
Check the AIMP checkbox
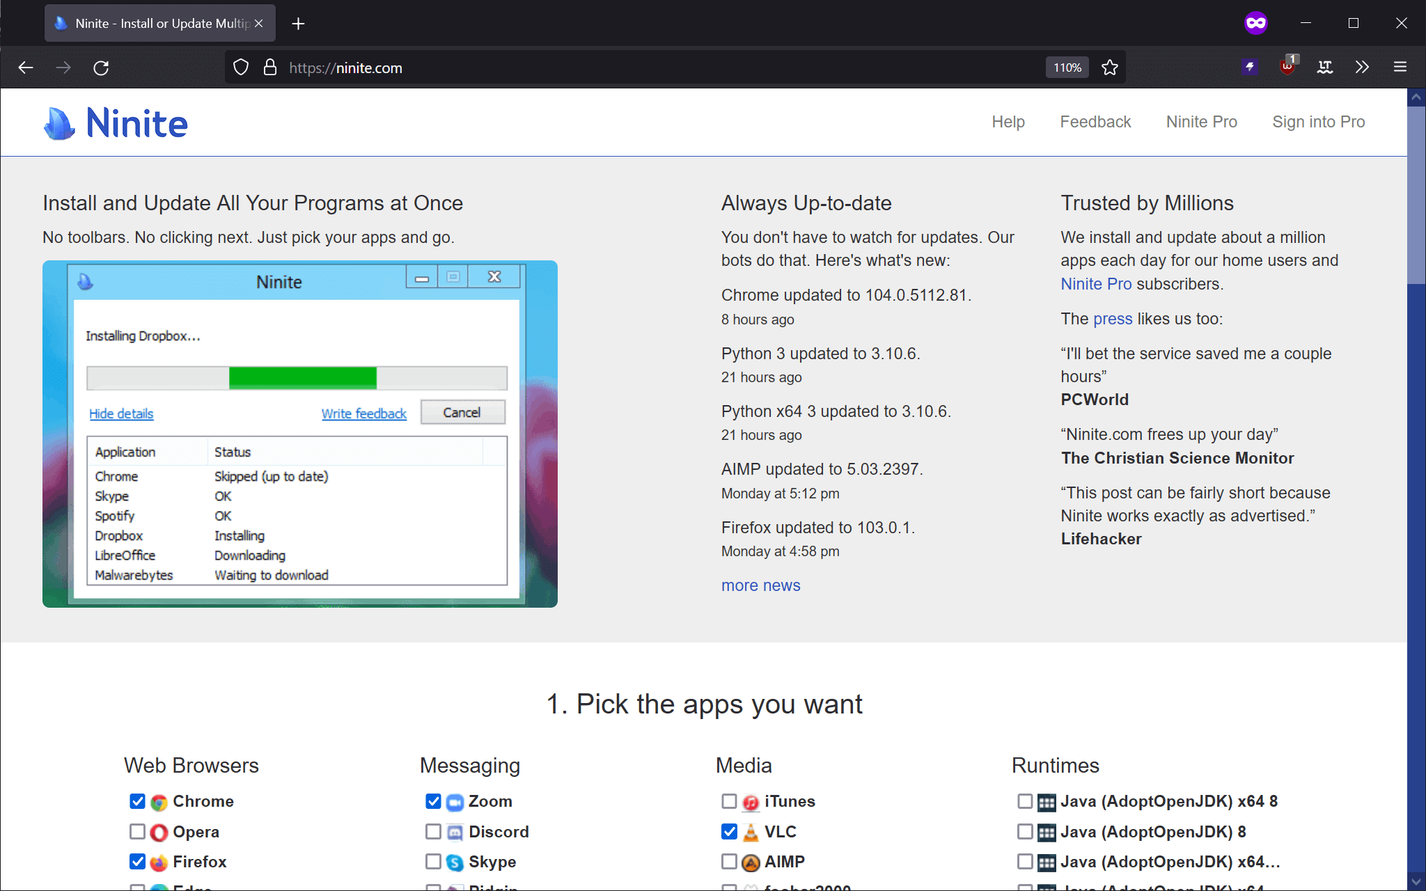tap(729, 862)
